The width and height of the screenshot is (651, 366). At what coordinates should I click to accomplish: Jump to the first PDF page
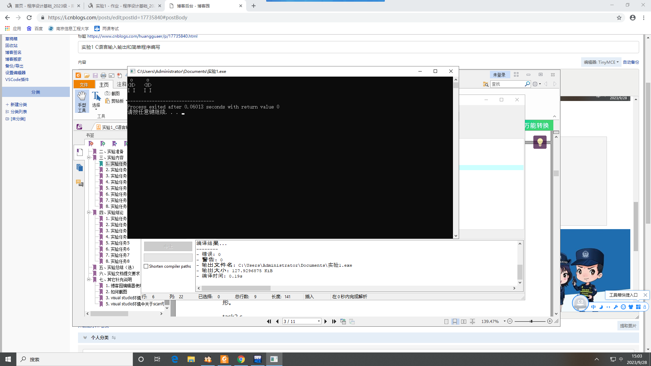[269, 321]
